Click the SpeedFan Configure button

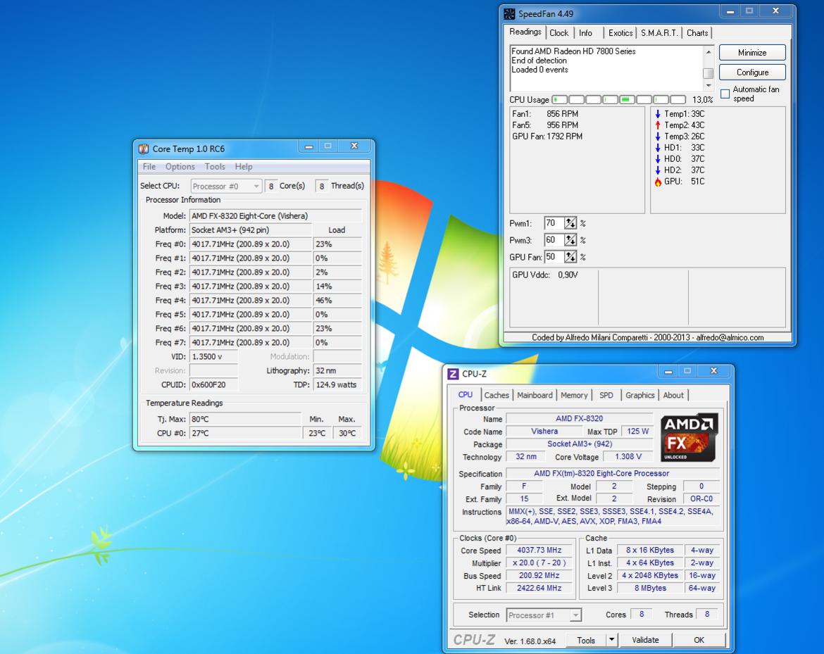[x=752, y=73]
